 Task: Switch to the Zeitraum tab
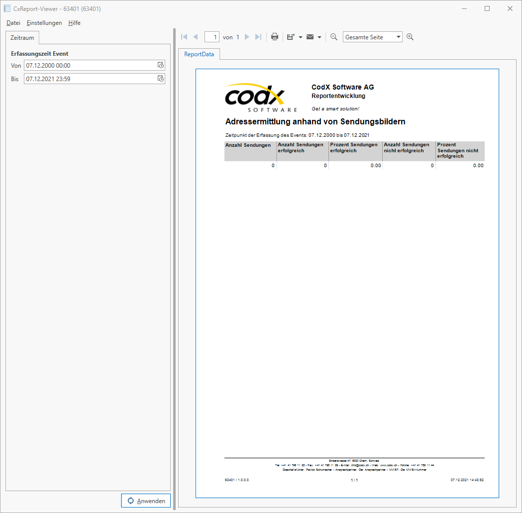[22, 37]
